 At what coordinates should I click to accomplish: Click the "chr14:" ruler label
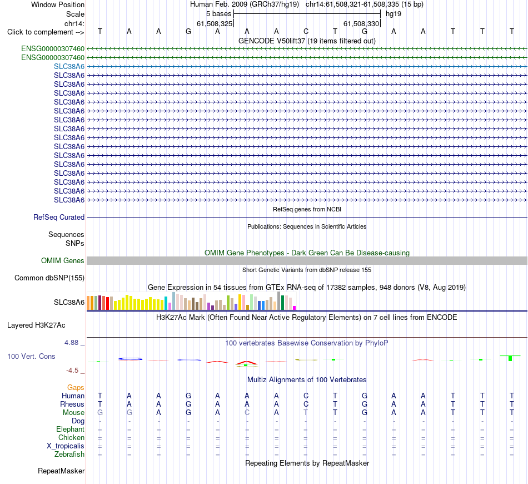(74, 23)
